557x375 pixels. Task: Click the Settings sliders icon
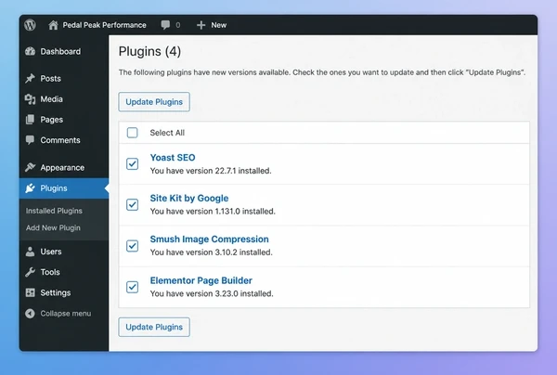(x=31, y=292)
